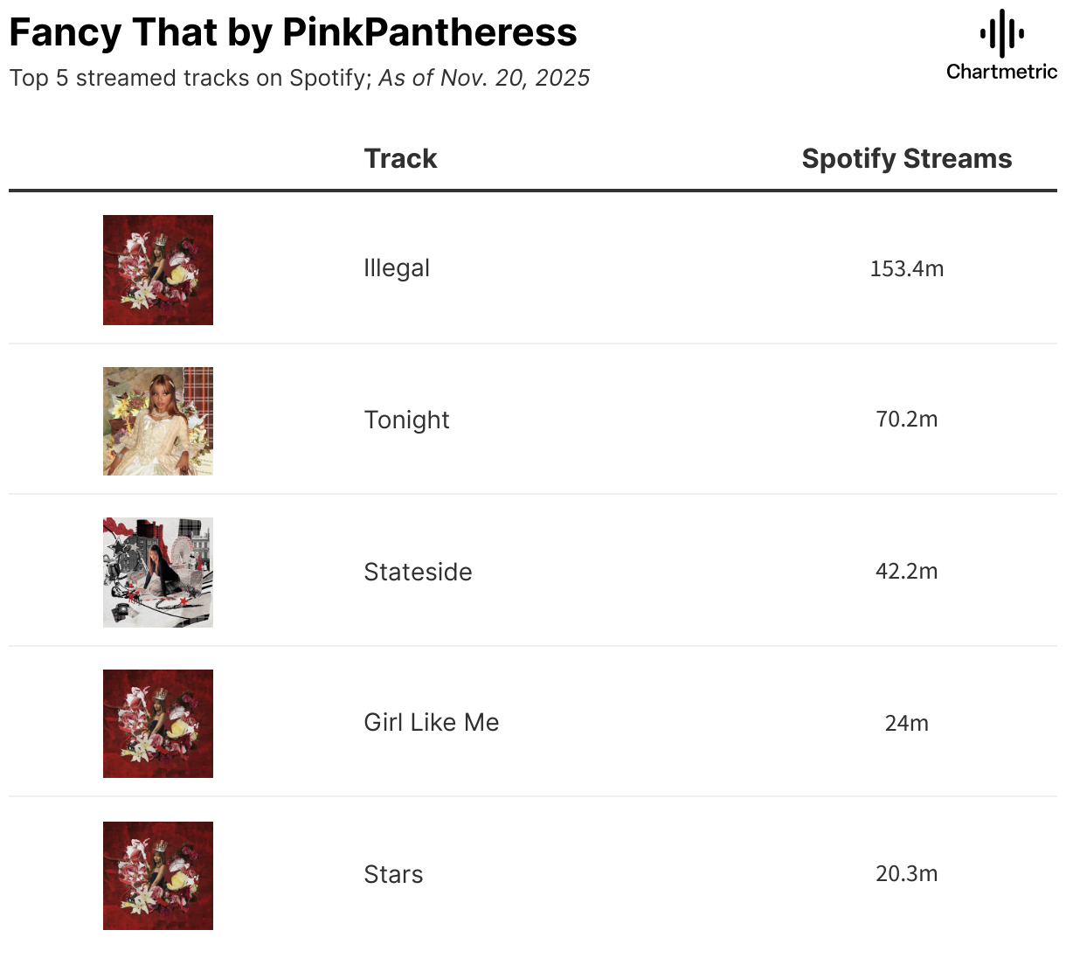
Task: Click the 24m streams value
Action: click(x=906, y=723)
